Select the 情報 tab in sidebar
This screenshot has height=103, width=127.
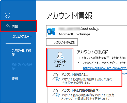click(x=18, y=26)
